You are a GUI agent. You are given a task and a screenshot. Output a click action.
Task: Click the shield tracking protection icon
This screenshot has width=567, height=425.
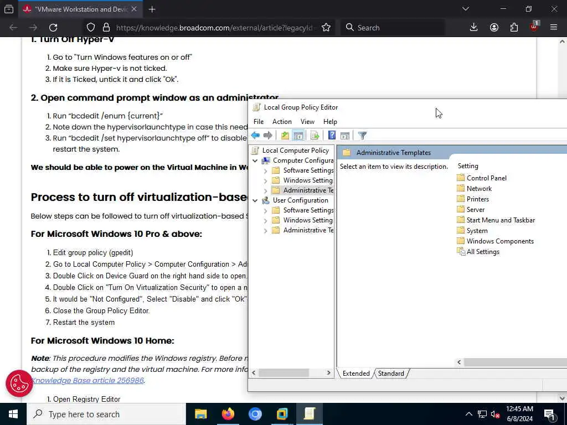coord(91,28)
